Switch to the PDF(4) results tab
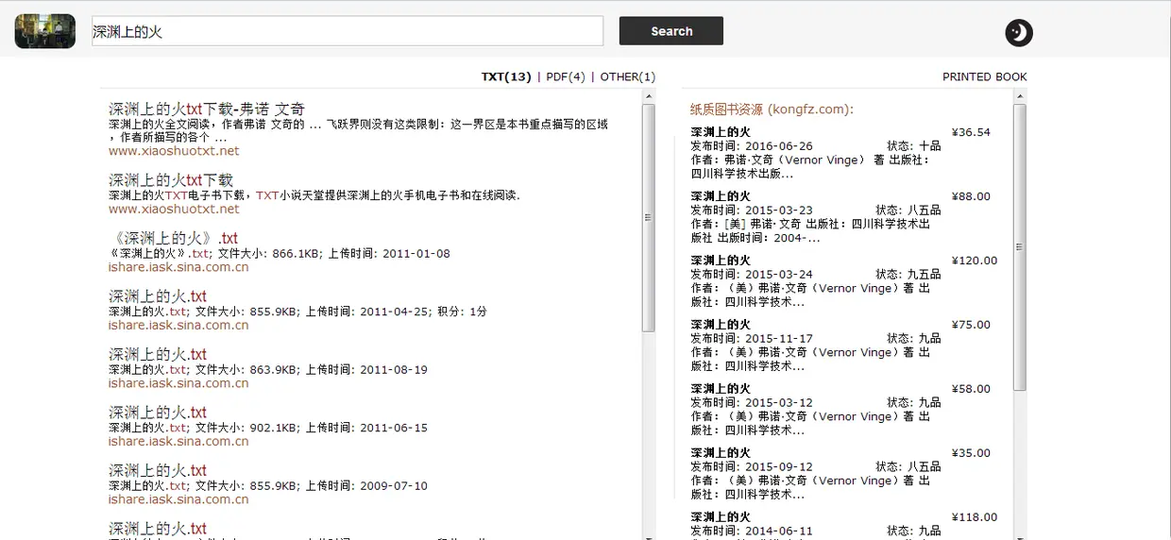The width and height of the screenshot is (1171, 540). pyautogui.click(x=566, y=76)
